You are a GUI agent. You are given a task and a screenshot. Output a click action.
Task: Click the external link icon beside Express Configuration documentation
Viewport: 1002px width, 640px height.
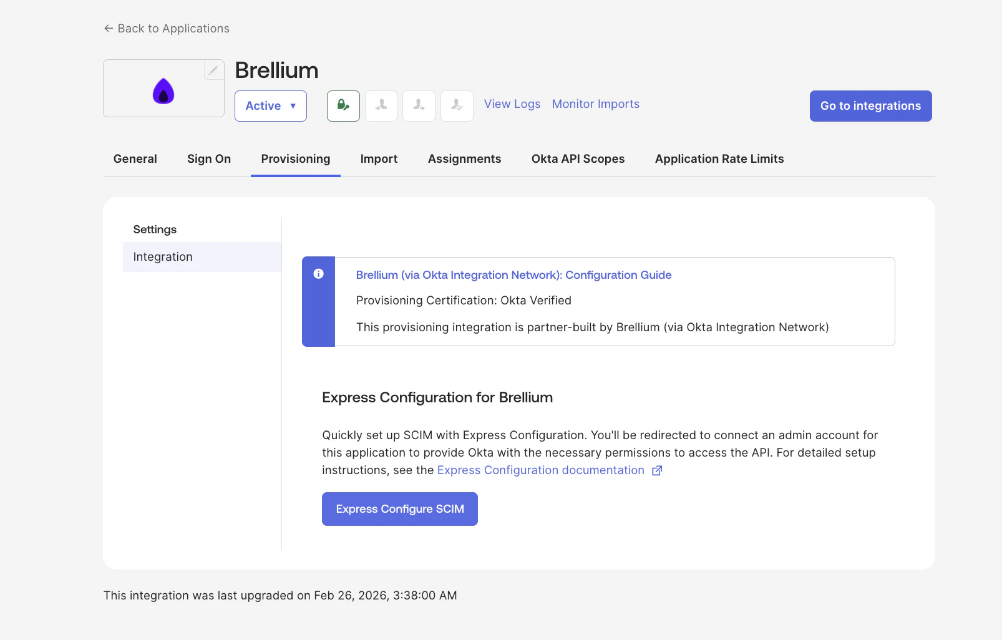pos(656,470)
